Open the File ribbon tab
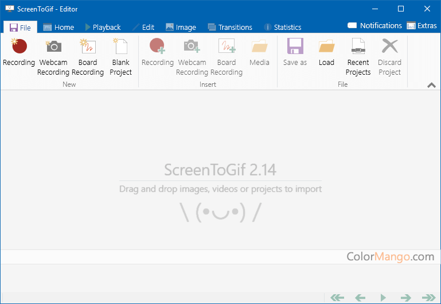 point(20,28)
